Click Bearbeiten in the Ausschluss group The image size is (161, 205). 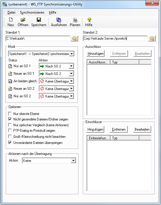click(142, 54)
